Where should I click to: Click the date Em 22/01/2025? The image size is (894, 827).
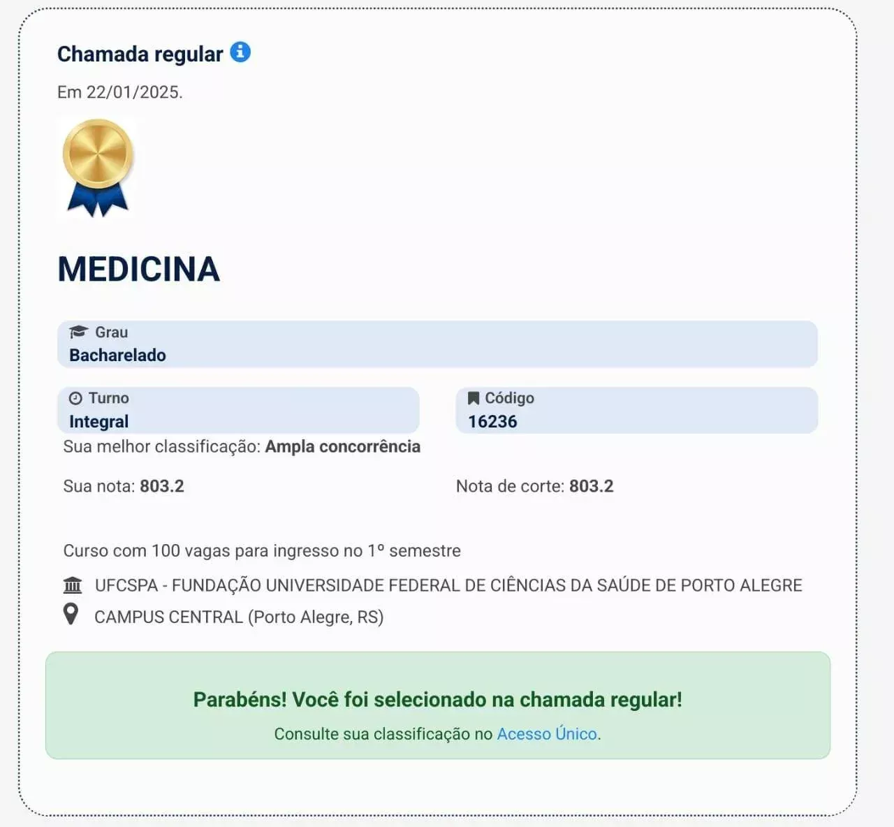(x=119, y=92)
